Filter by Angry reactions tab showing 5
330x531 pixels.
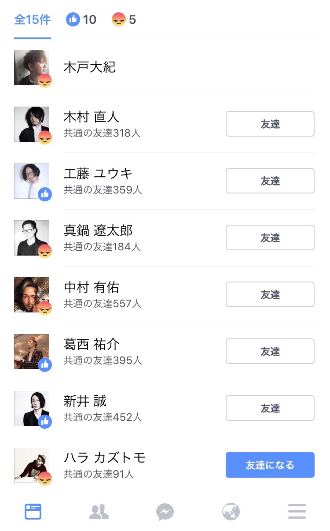click(124, 20)
